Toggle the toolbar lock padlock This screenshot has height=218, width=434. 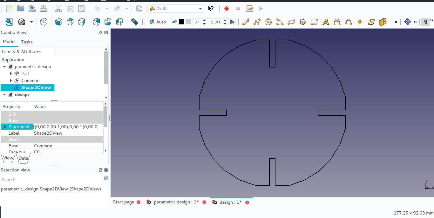pyautogui.click(x=425, y=22)
